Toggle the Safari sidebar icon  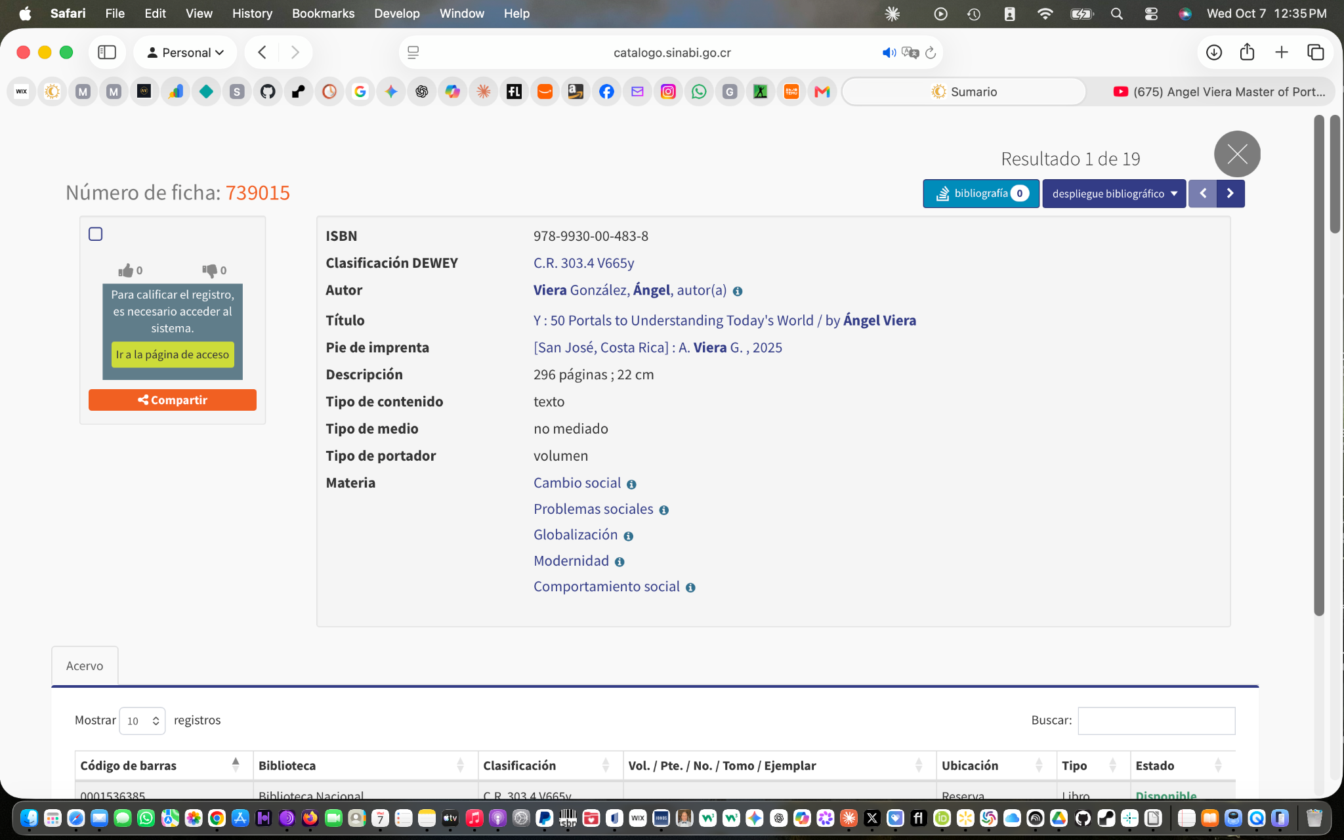coord(107,52)
